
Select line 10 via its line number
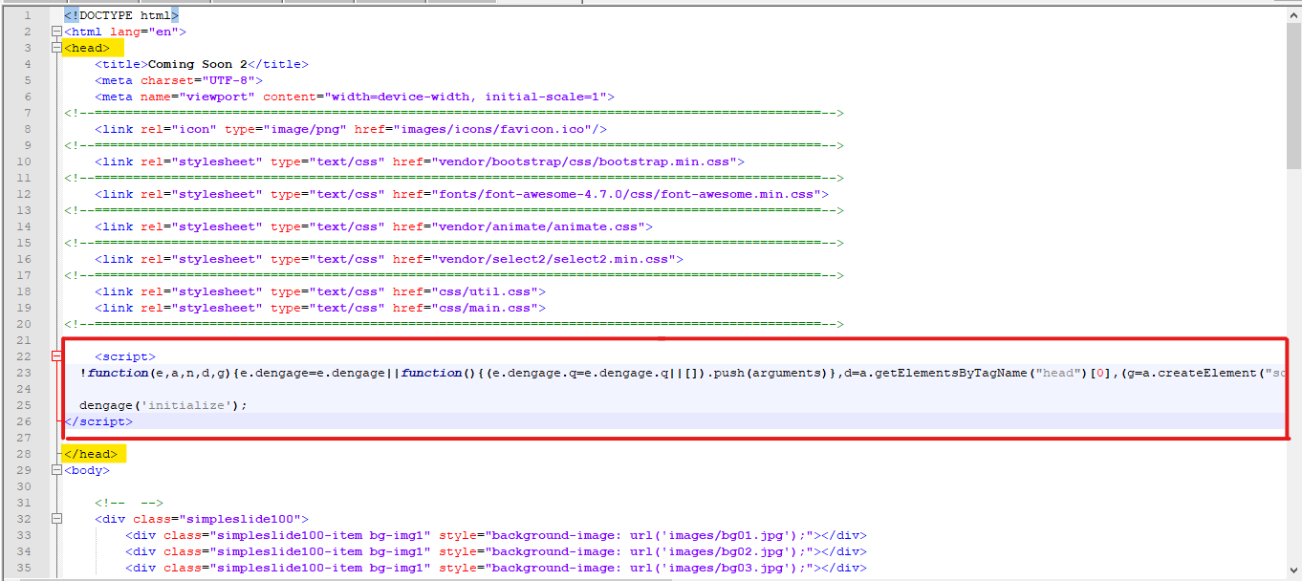click(24, 161)
